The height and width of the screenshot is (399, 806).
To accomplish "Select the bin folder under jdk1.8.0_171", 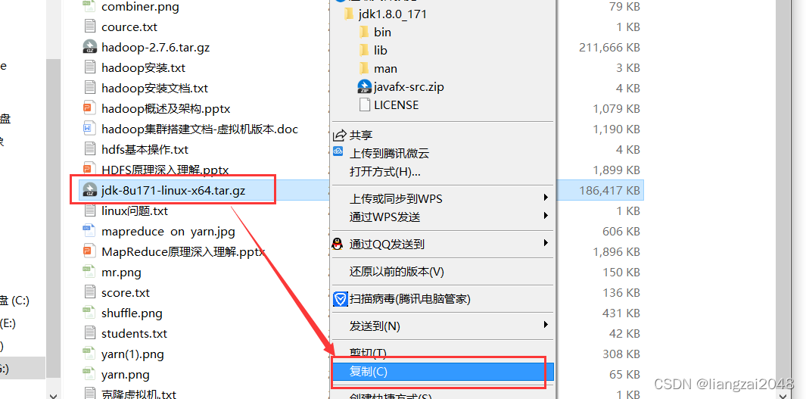I will pos(382,32).
